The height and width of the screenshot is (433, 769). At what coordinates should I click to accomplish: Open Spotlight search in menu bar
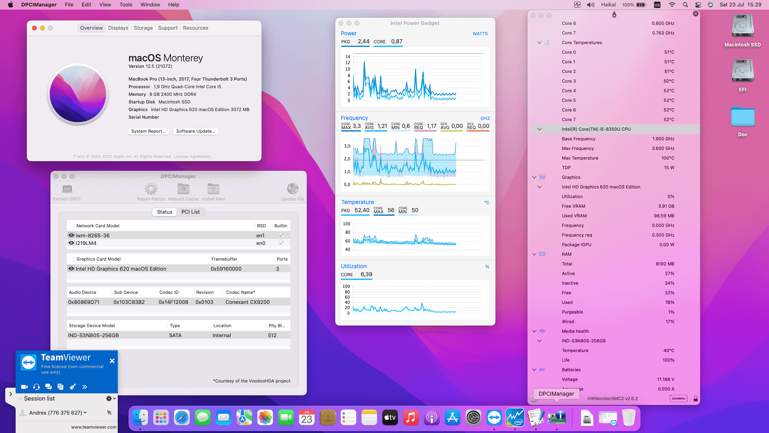coord(685,5)
